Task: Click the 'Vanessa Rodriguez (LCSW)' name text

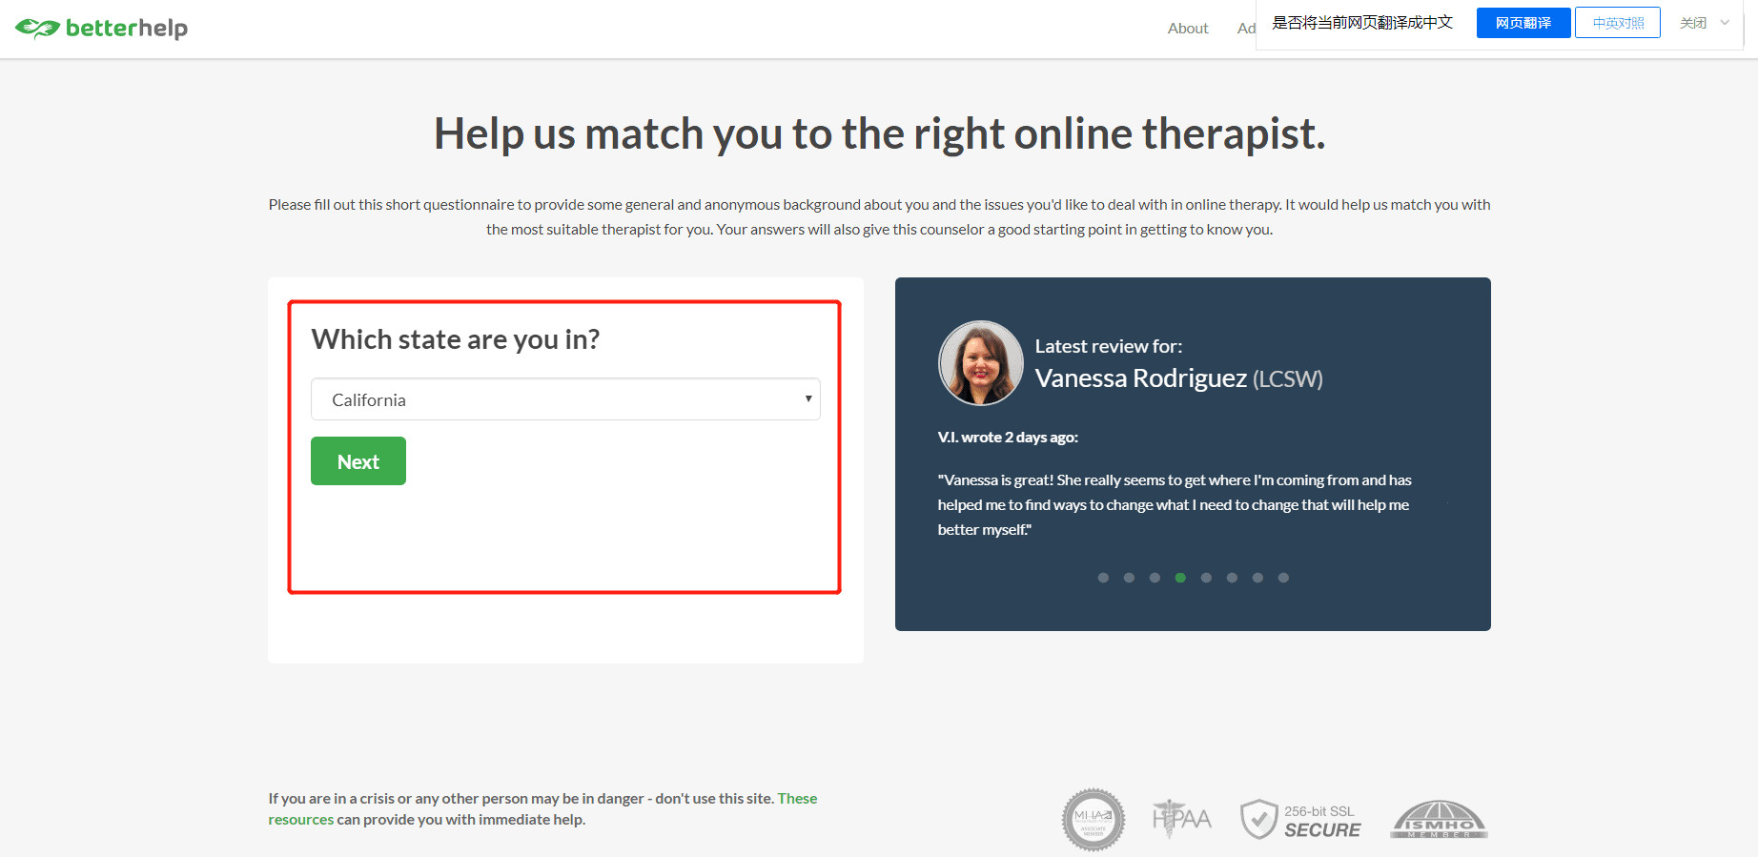Action: pos(1178,378)
